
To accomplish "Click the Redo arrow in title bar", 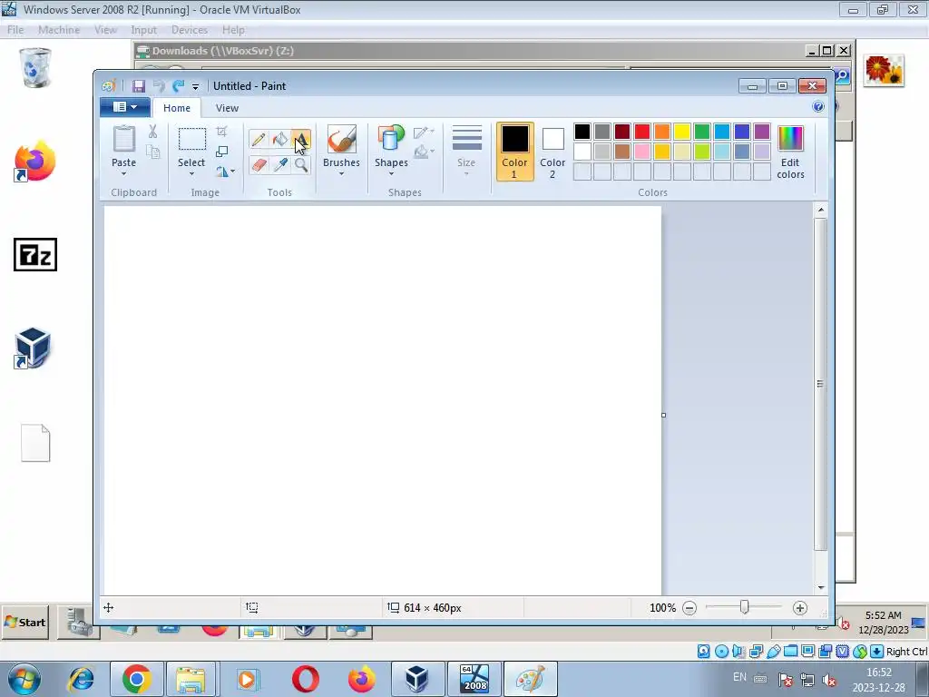I will (179, 86).
